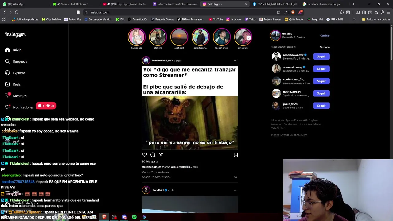Open Paleta de Colores bookmark

tap(162, 19)
